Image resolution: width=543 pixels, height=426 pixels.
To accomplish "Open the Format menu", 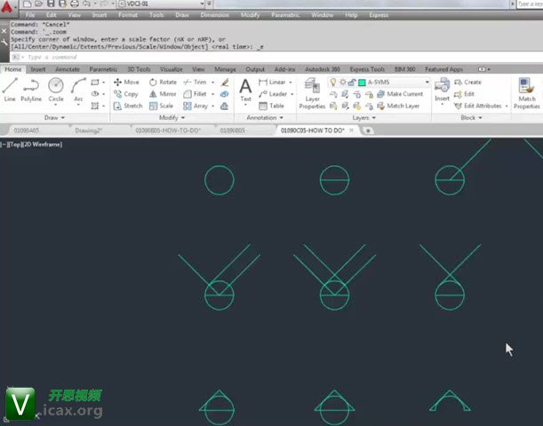I will 128,15.
